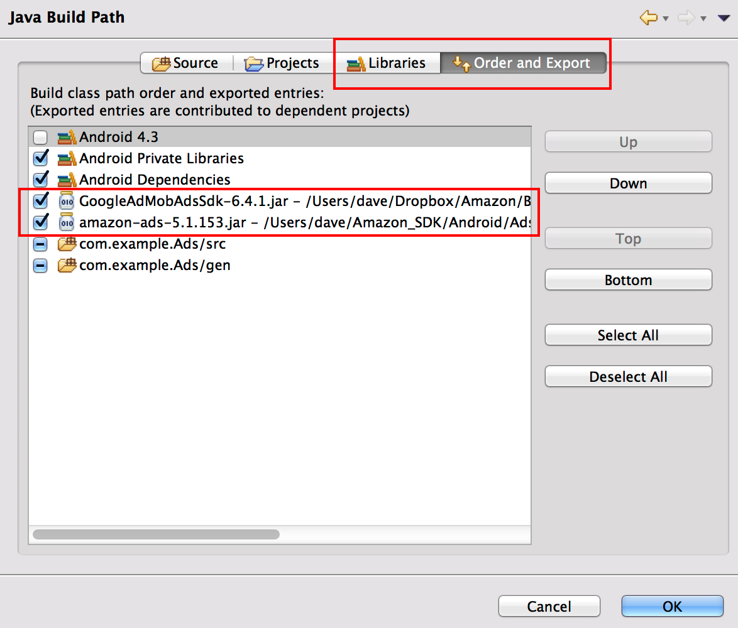Toggle amazon-ads-5.1.153.jar checkbox
The width and height of the screenshot is (738, 628).
coord(40,222)
